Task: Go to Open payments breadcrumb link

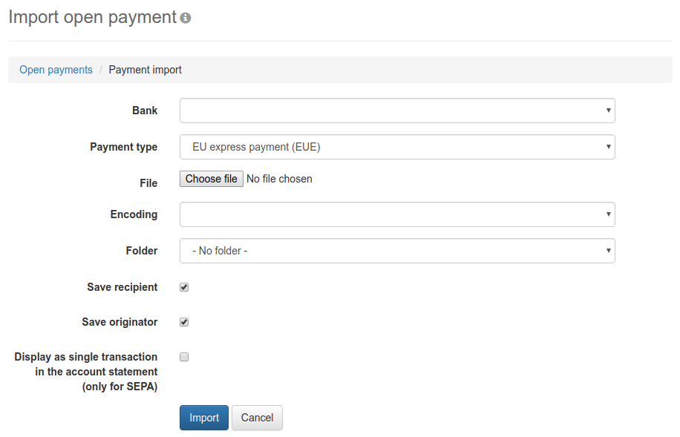Action: [x=56, y=70]
